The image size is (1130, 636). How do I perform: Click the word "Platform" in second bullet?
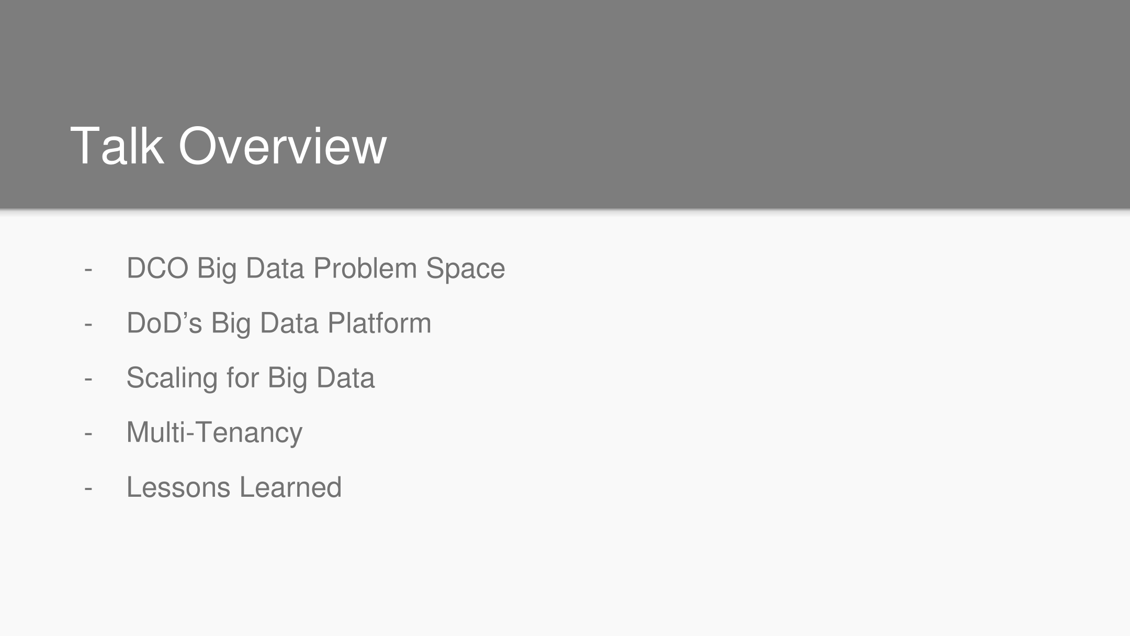(x=379, y=323)
